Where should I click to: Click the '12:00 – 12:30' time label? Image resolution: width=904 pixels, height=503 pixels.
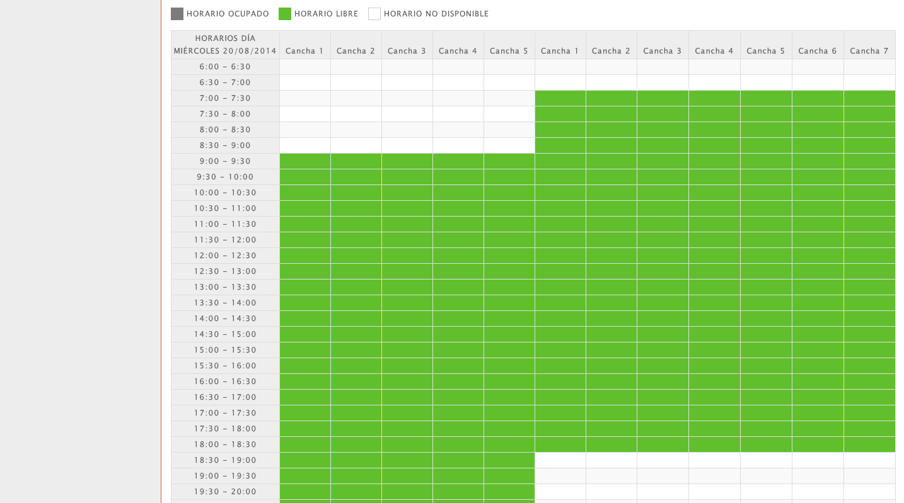[x=225, y=256]
